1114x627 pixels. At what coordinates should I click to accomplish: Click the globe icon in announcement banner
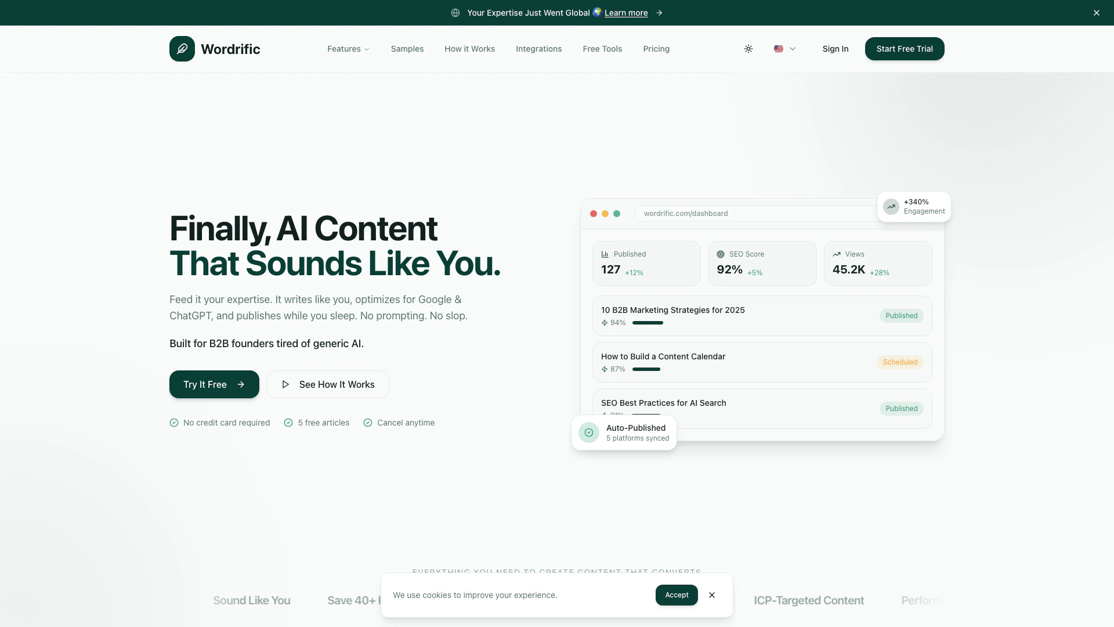click(455, 13)
